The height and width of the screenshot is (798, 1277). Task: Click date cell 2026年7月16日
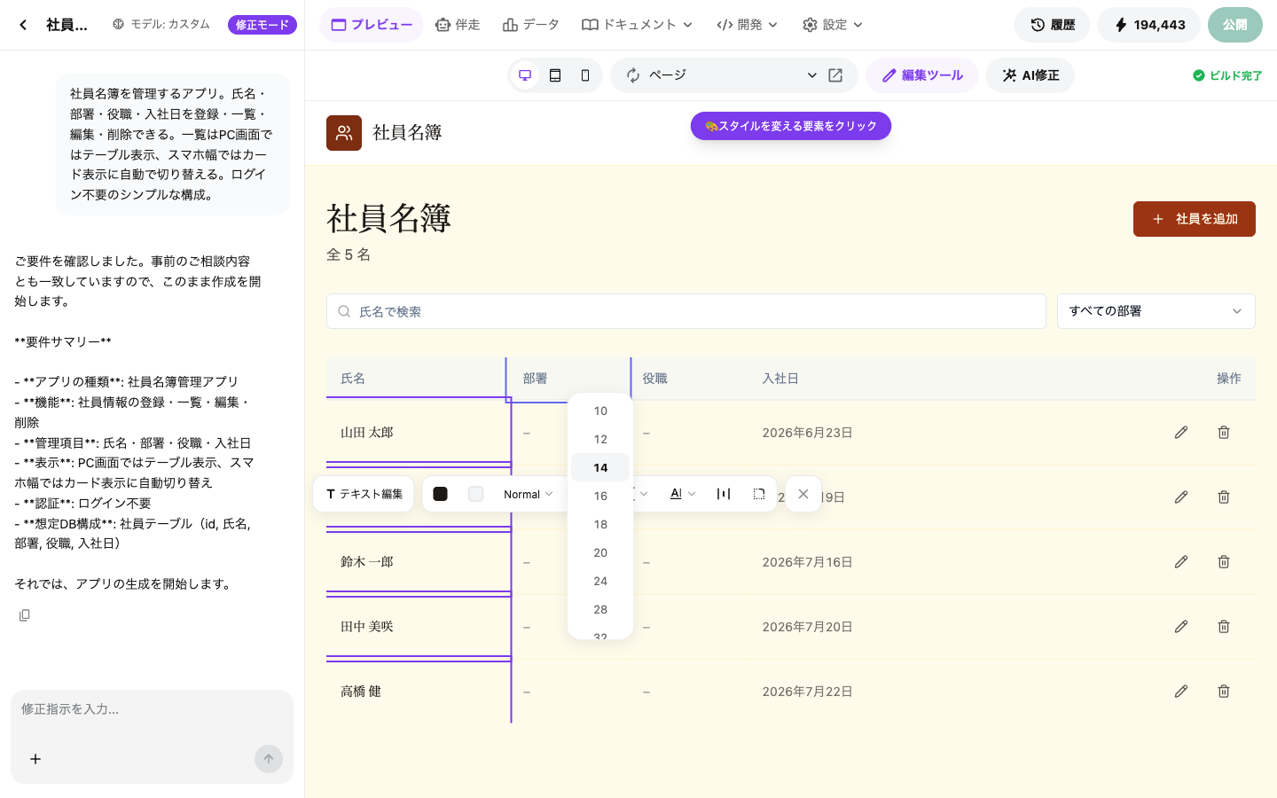pyautogui.click(x=807, y=562)
